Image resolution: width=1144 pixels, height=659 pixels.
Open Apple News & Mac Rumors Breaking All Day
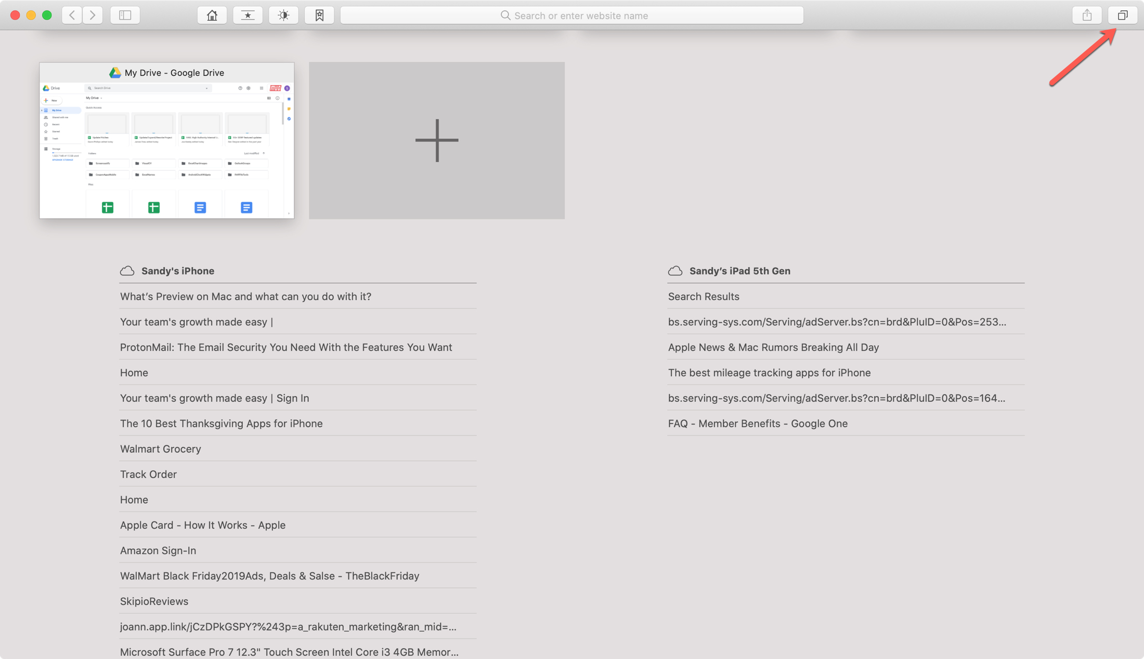tap(846, 347)
